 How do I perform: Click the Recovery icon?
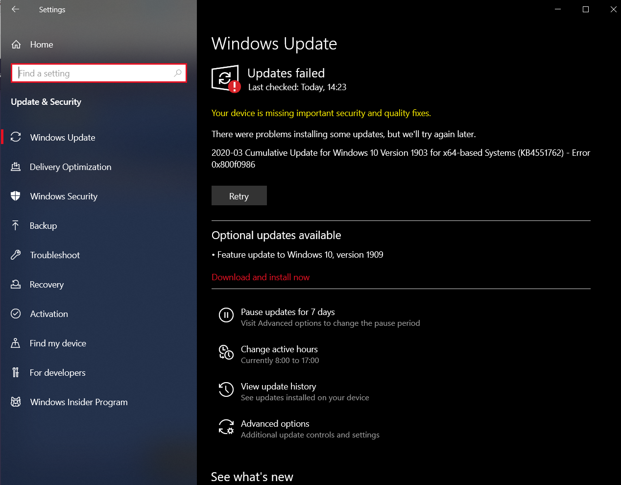[x=16, y=284]
